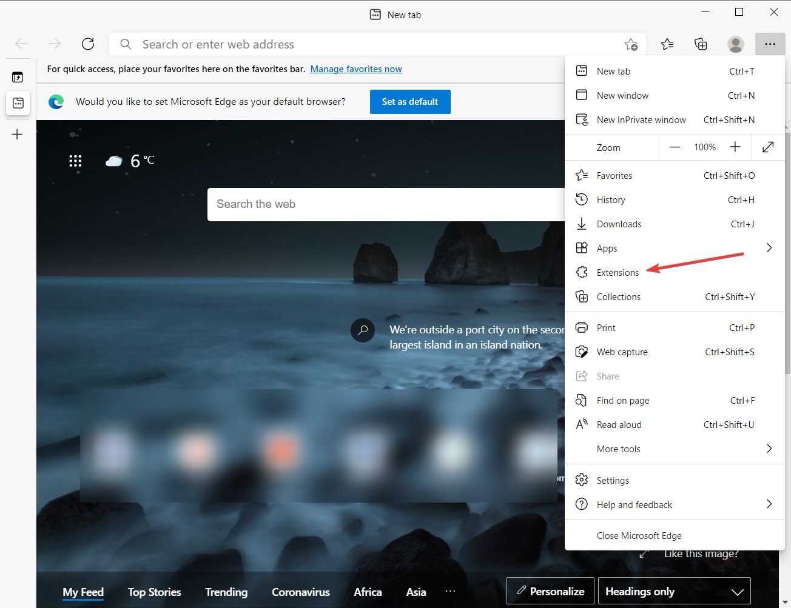The height and width of the screenshot is (608, 791).
Task: Switch to the Coronavirus tab
Action: pos(301,592)
